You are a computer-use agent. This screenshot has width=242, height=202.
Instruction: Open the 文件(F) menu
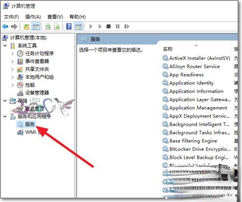(x=11, y=17)
